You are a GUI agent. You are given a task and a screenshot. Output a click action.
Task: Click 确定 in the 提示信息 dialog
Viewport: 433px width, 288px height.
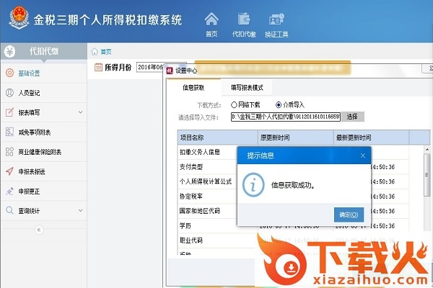(349, 214)
